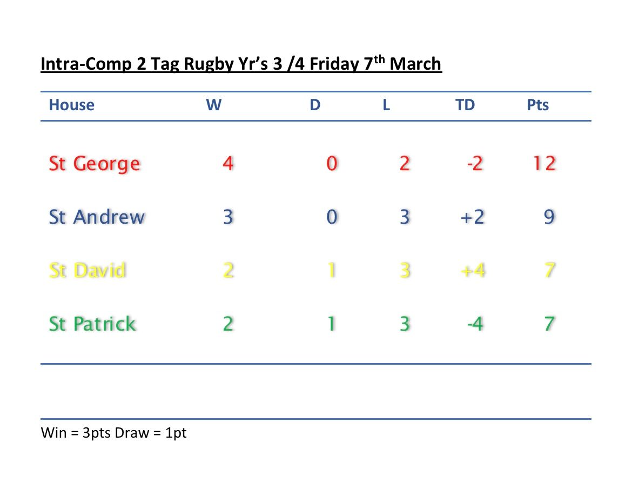Select the House column header
Image resolution: width=632 pixels, height=496 pixels.
click(x=71, y=105)
